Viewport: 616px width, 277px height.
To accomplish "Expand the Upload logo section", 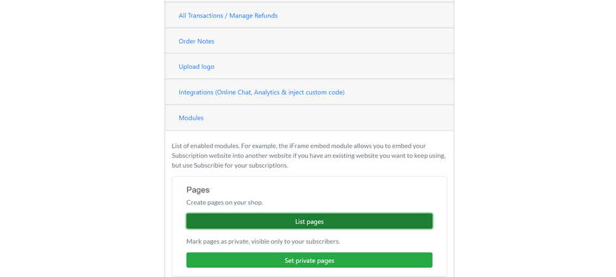I will pos(197,66).
